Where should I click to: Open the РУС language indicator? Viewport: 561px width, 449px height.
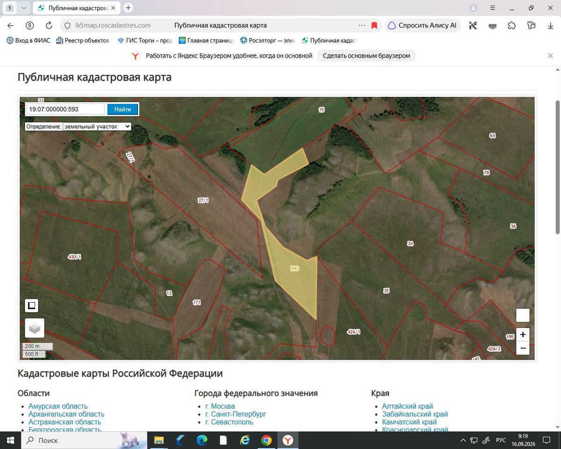501,440
